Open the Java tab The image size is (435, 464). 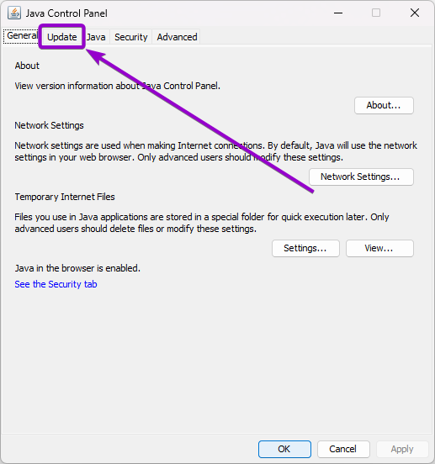pos(96,37)
